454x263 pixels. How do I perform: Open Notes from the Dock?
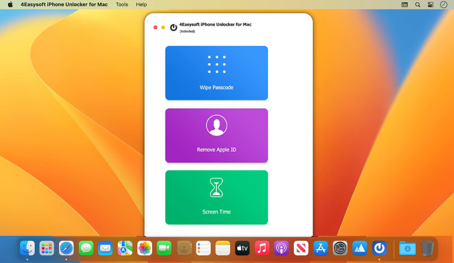click(223, 248)
